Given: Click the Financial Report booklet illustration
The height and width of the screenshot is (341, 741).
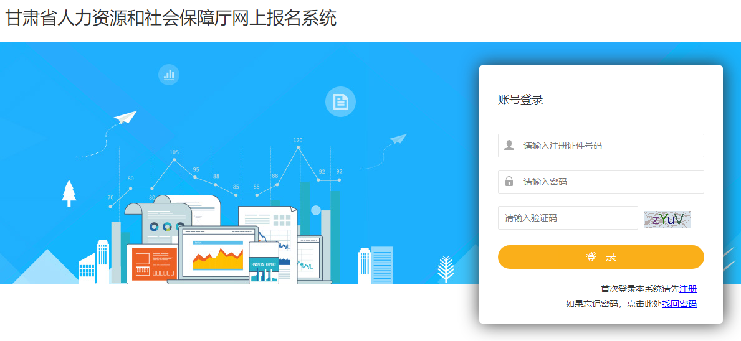Looking at the screenshot, I should click(264, 263).
